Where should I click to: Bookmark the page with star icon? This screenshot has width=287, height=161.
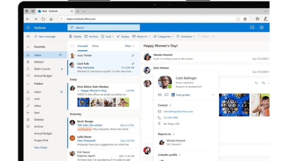[x=245, y=19]
